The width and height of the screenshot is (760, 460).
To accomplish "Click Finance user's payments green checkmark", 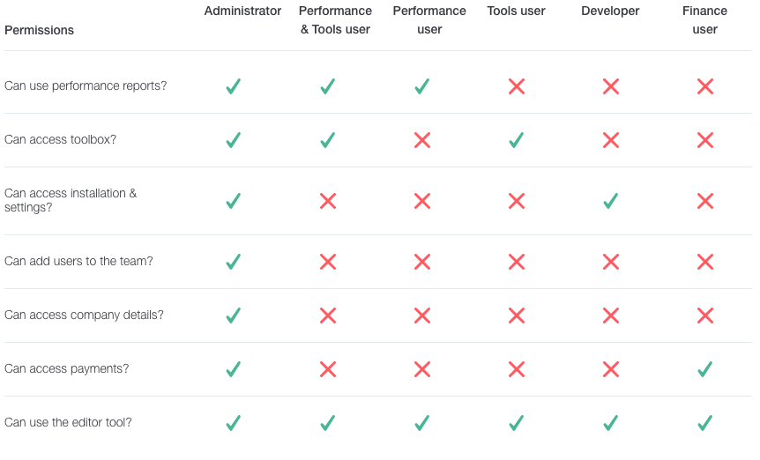I will [x=704, y=369].
